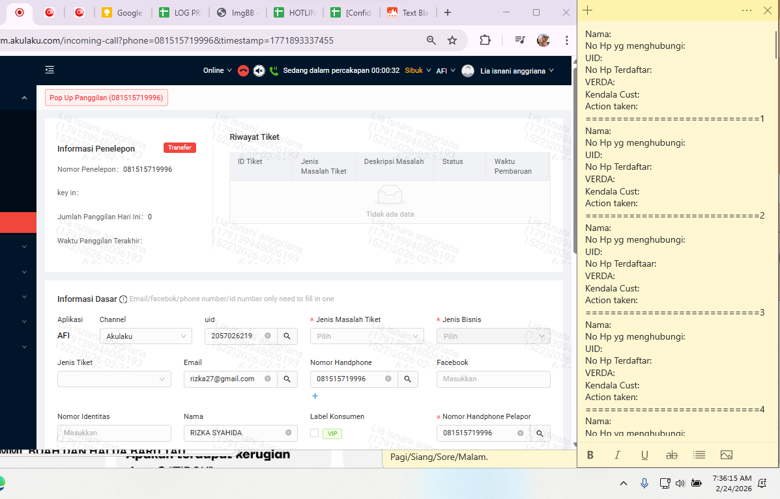Apply strikethrough in sticky note
The width and height of the screenshot is (780, 499).
[x=672, y=455]
